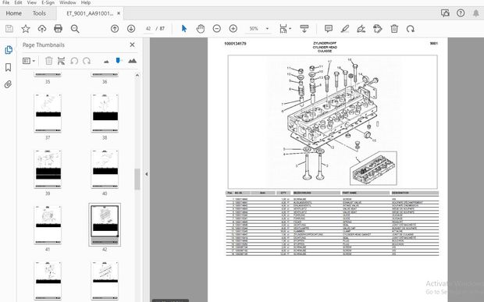This screenshot has height=302, width=484.
Task: Click the insert pages thumbnail icon
Action: pos(61,61)
